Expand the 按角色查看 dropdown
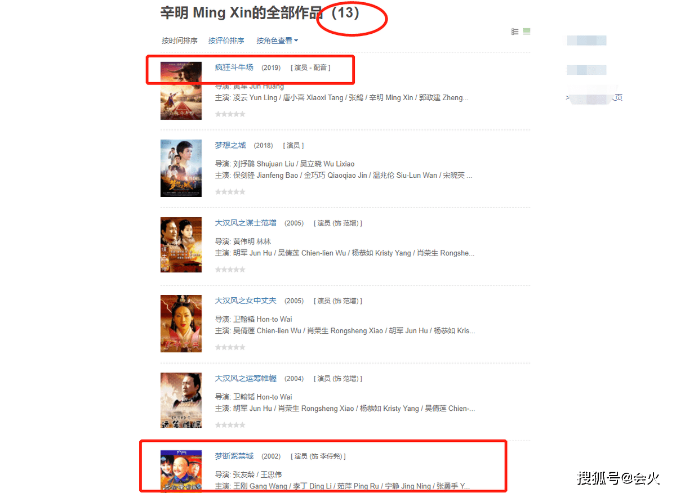This screenshot has width=676, height=493. click(277, 41)
